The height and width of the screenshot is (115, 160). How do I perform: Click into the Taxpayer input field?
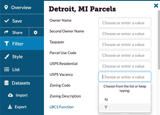point(125,44)
